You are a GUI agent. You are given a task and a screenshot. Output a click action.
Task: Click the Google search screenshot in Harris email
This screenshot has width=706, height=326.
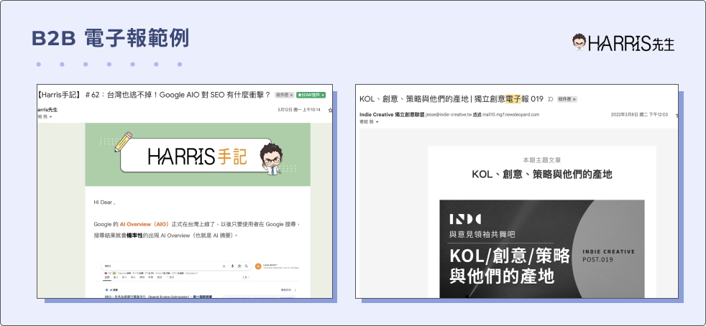pyautogui.click(x=198, y=279)
